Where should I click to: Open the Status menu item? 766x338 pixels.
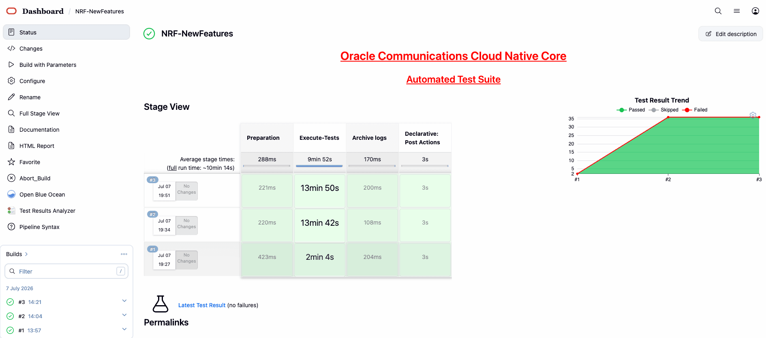coord(66,32)
